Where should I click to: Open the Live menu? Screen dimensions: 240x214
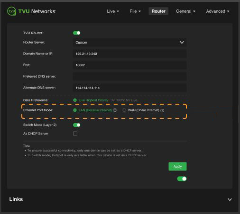coord(113,11)
